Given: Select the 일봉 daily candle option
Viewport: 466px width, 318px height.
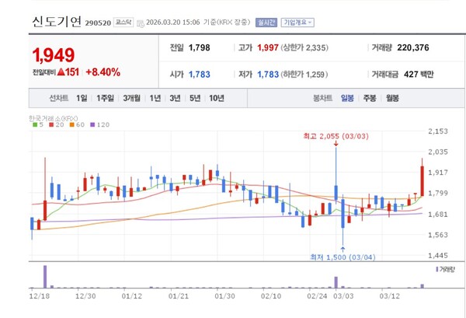Looking at the screenshot, I should click(x=346, y=98).
